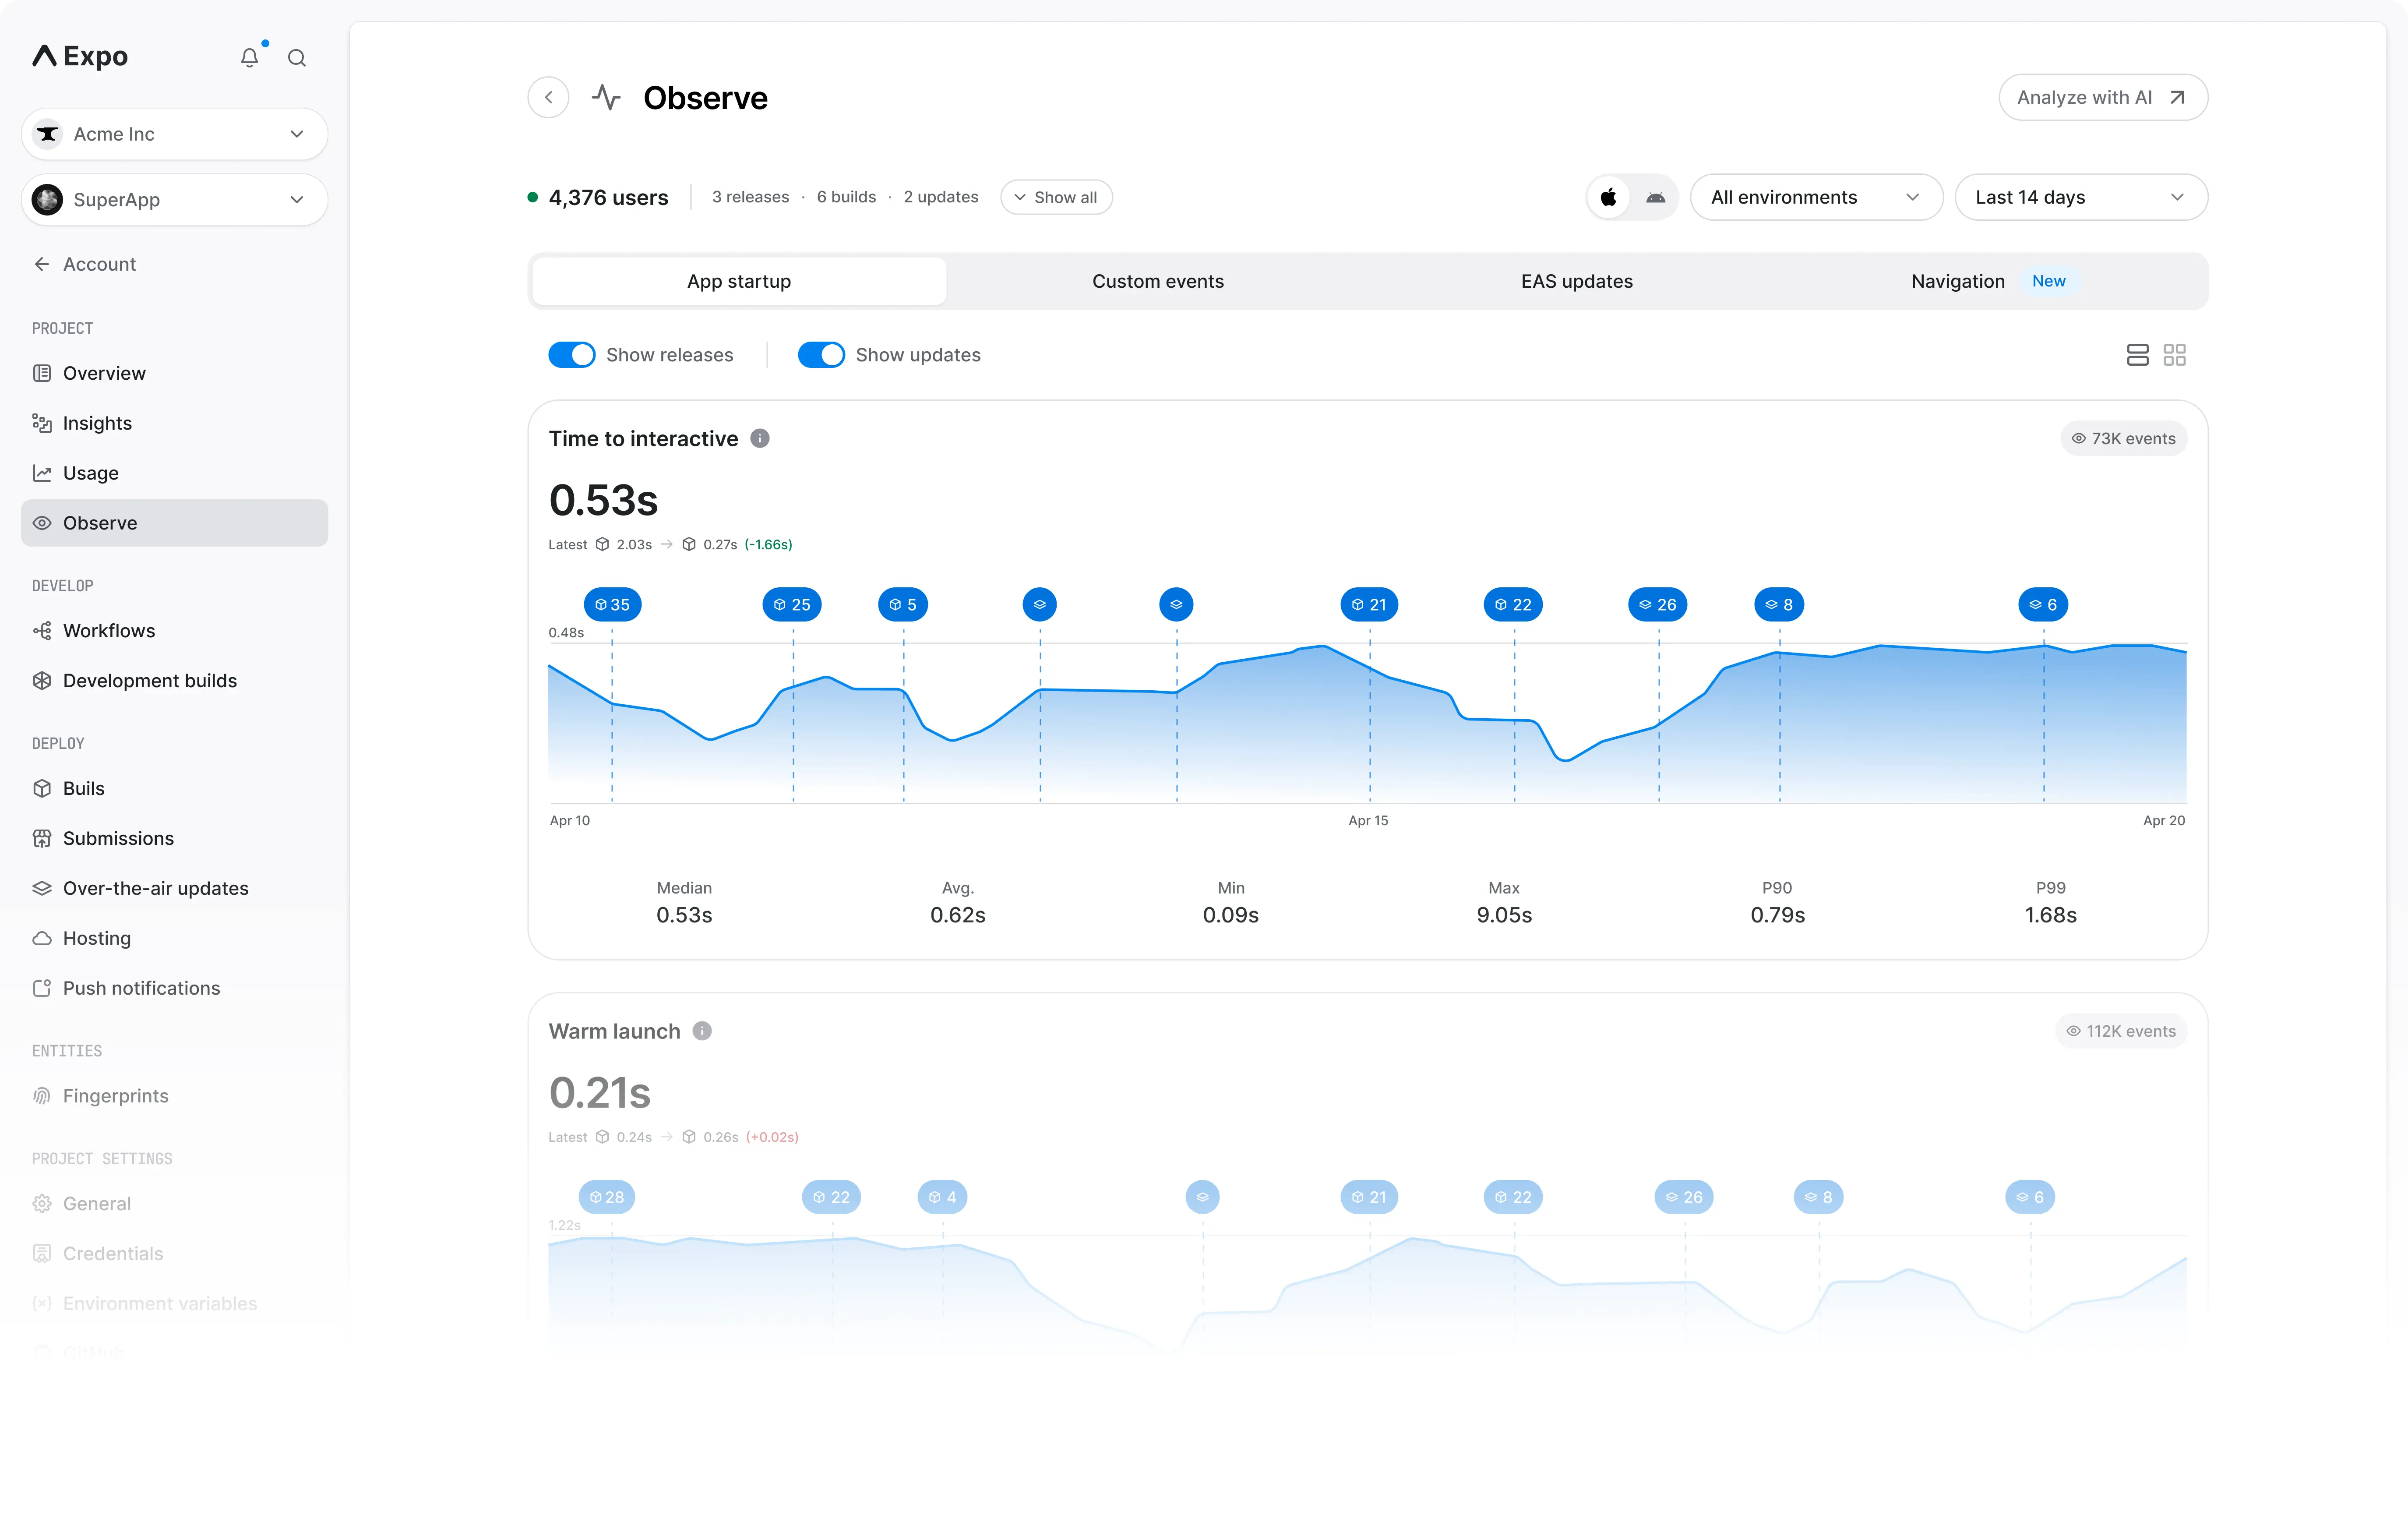
Task: Open the Acme Inc account dropdown
Action: [x=174, y=134]
